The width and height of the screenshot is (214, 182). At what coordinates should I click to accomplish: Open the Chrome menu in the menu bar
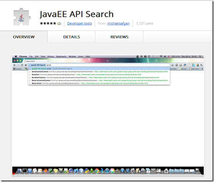tap(23, 56)
